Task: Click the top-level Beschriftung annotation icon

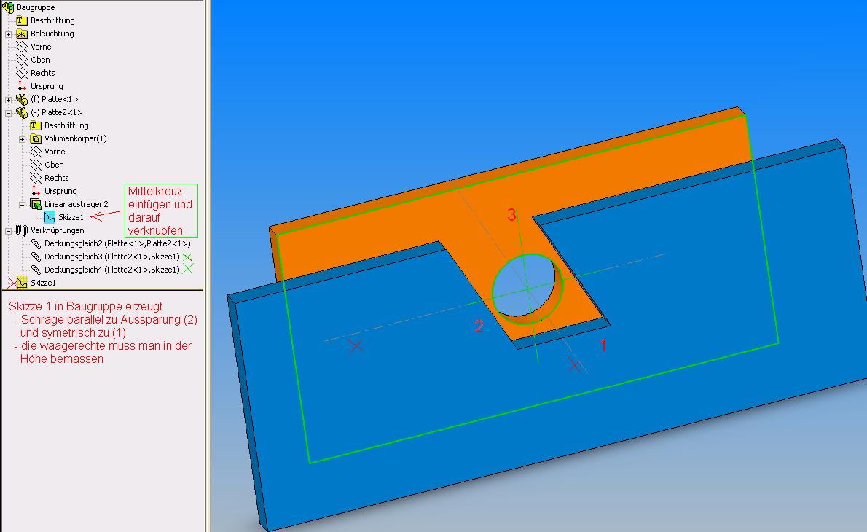Action: click(x=22, y=20)
